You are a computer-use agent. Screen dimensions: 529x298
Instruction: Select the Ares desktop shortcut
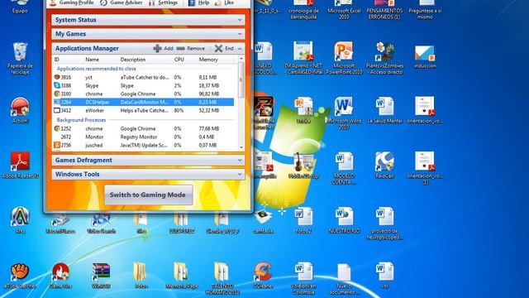(20, 220)
